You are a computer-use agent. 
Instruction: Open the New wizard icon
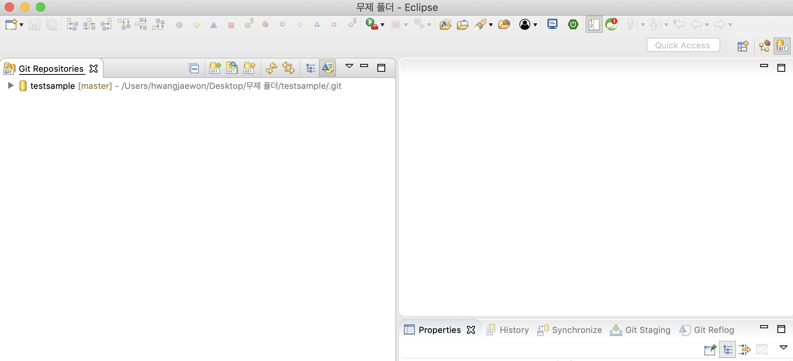click(11, 25)
